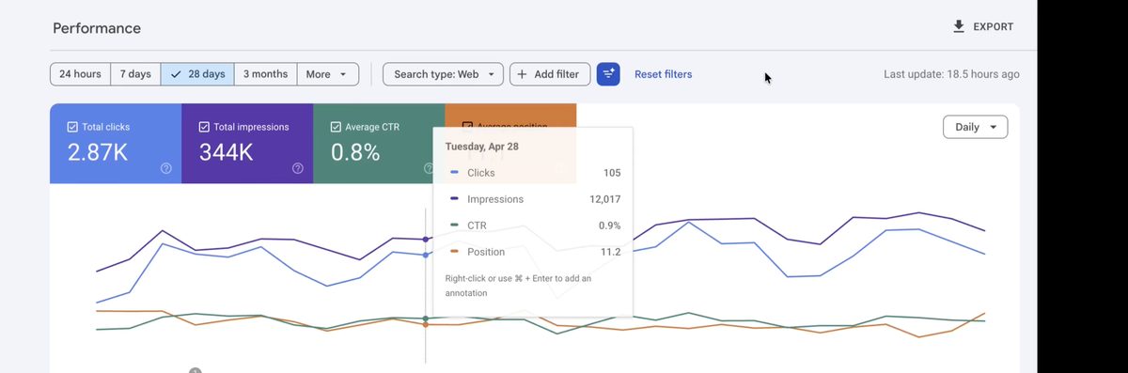1128x373 pixels.
Task: Click the EXPORT button label
Action: tap(994, 27)
